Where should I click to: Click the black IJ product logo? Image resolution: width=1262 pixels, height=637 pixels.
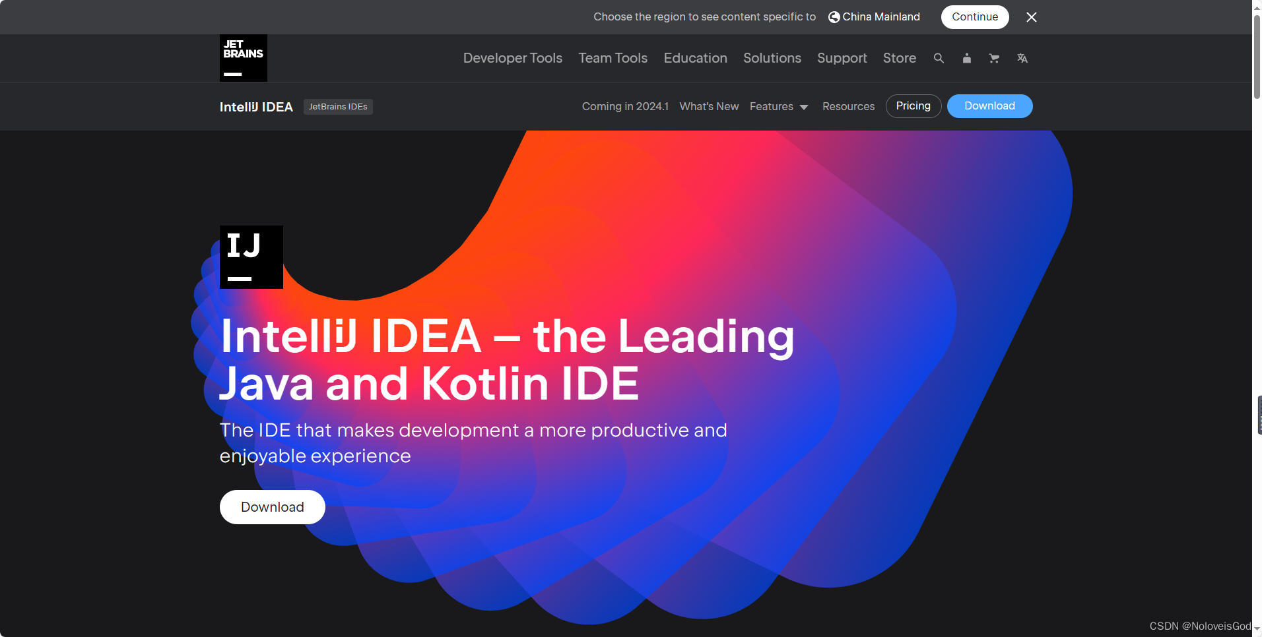(251, 257)
